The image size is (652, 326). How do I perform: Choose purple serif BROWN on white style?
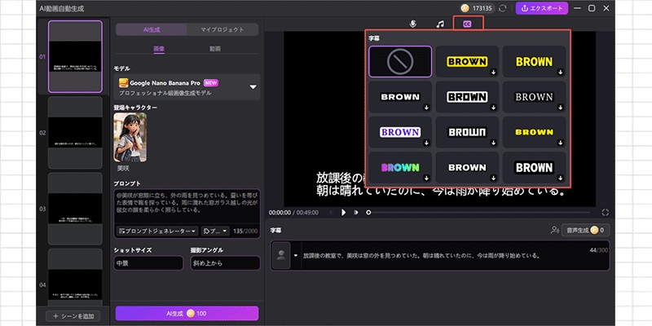(x=400, y=132)
